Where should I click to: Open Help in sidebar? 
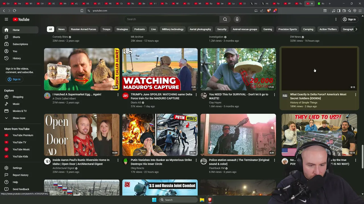20,182
